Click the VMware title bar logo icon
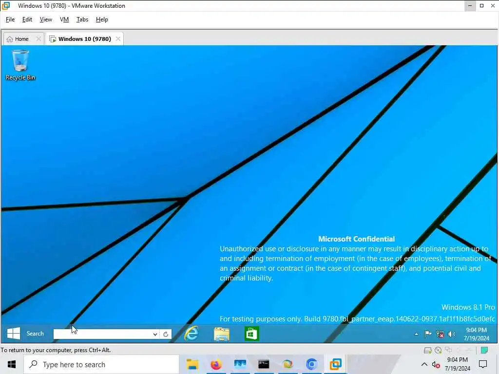Image resolution: width=499 pixels, height=374 pixels. pyautogui.click(x=6, y=6)
